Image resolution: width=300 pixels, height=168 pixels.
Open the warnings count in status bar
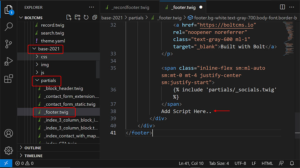(x=29, y=163)
